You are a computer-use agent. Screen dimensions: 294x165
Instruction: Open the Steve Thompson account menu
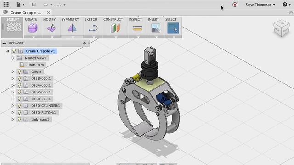click(x=260, y=5)
